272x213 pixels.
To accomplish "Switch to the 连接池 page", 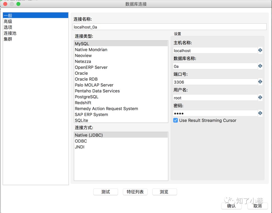I will point(10,33).
